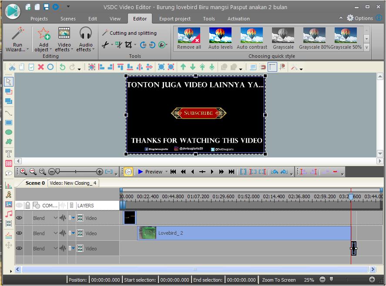Click the Add object icon

coord(44,34)
